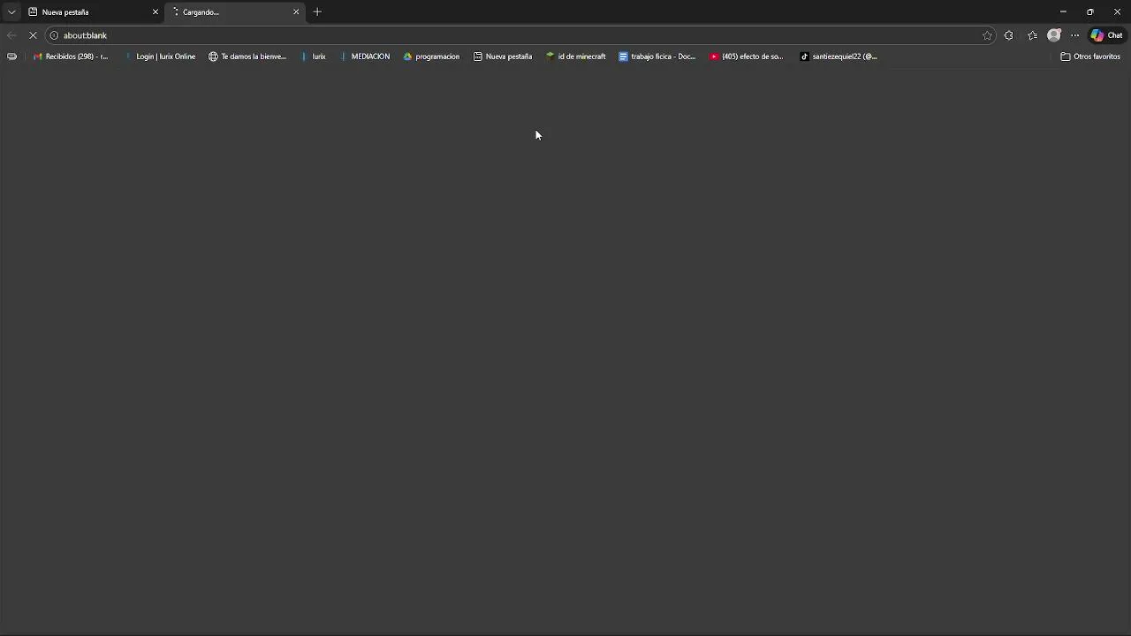Image resolution: width=1131 pixels, height=636 pixels.
Task: Switch to the Nueva pestaña tab
Action: pyautogui.click(x=93, y=12)
